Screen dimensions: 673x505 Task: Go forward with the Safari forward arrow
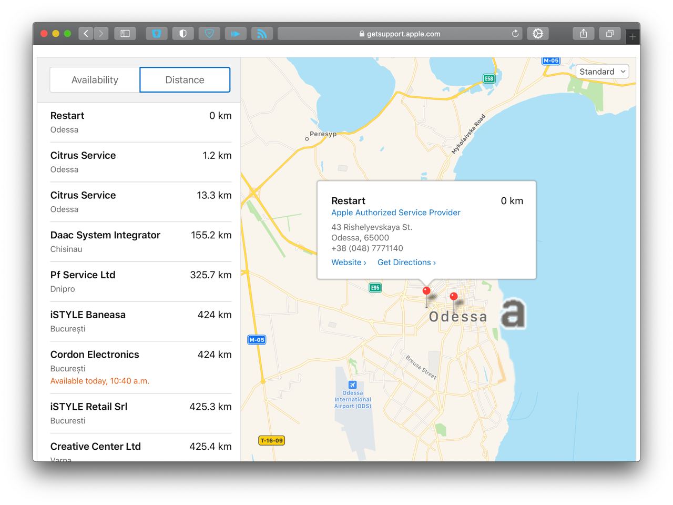[101, 34]
